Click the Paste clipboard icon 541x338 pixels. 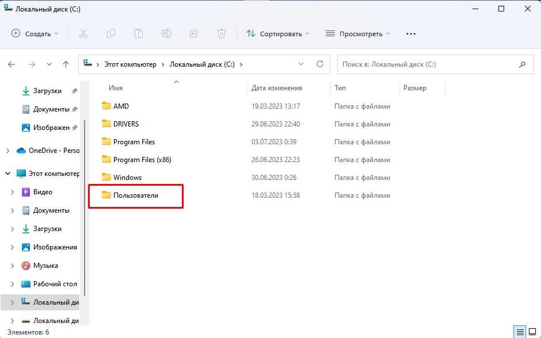[x=139, y=34]
